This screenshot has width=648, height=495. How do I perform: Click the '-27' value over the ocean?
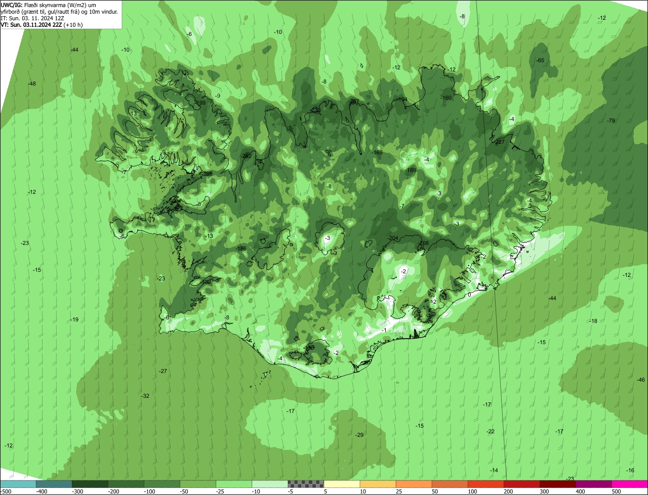163,371
